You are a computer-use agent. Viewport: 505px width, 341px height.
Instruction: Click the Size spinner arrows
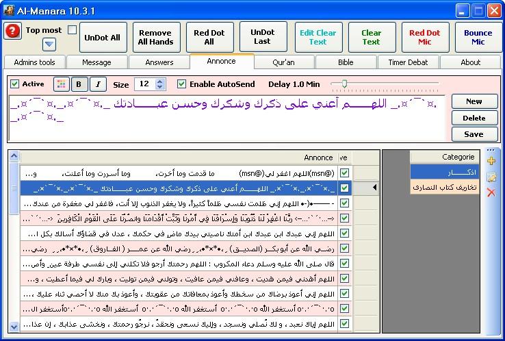(x=160, y=84)
